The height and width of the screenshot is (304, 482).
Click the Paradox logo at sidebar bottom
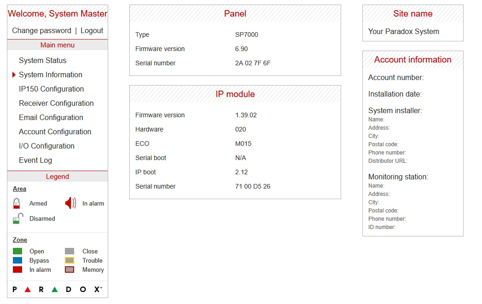coord(57,289)
